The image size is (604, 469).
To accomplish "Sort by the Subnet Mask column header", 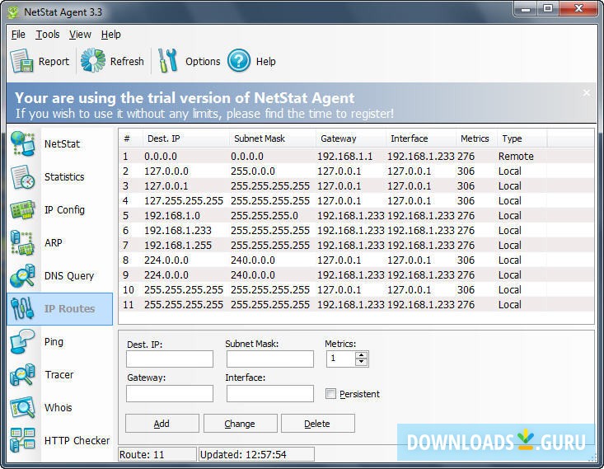I will (272, 138).
